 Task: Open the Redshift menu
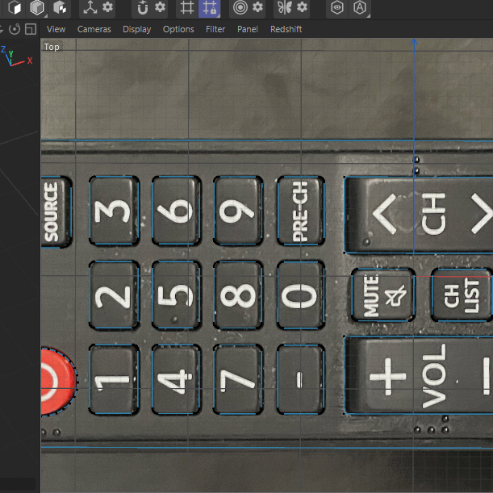[286, 29]
